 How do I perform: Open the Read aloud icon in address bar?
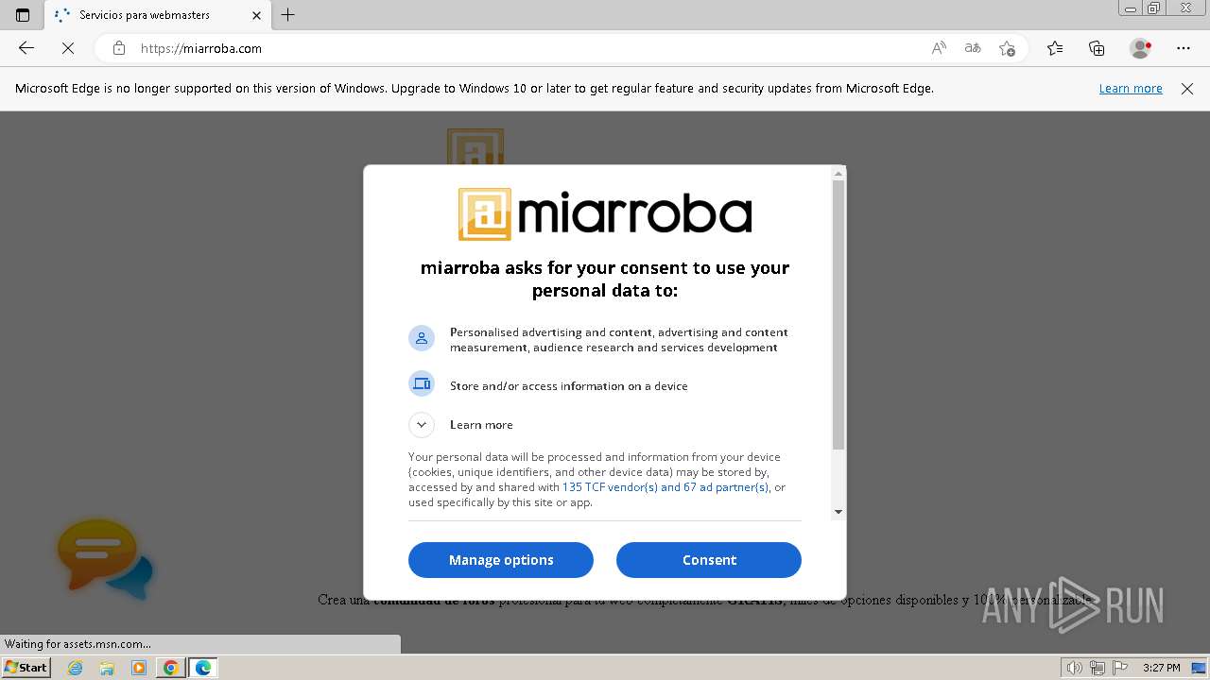[x=939, y=48]
